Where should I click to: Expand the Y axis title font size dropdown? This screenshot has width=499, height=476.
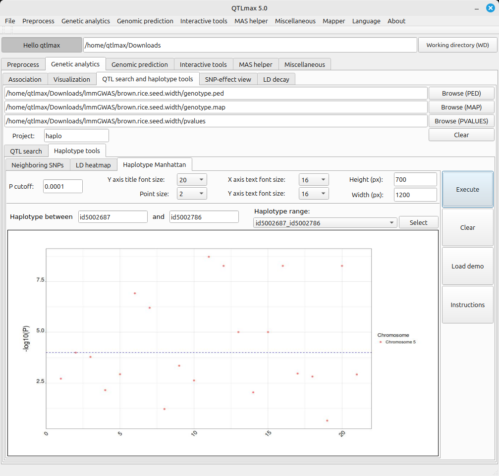pyautogui.click(x=192, y=180)
